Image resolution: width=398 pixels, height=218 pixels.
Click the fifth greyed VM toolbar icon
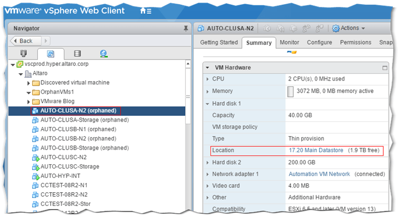(320, 28)
